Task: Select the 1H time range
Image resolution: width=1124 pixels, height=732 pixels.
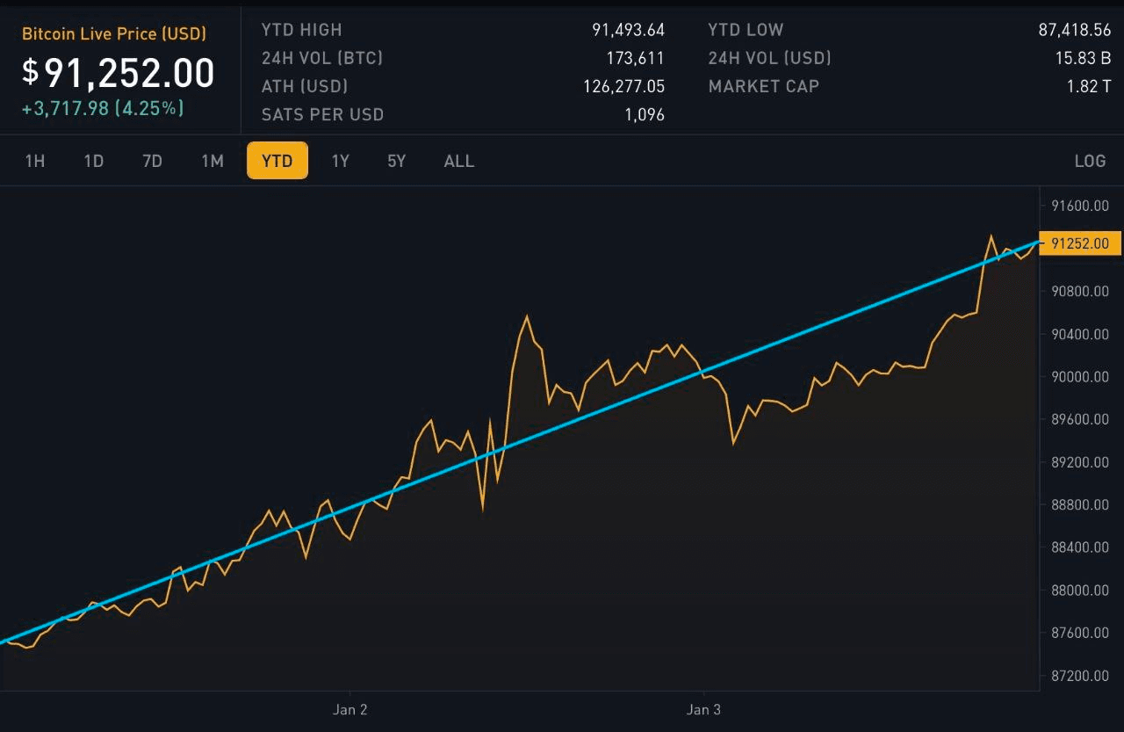Action: pyautogui.click(x=35, y=161)
